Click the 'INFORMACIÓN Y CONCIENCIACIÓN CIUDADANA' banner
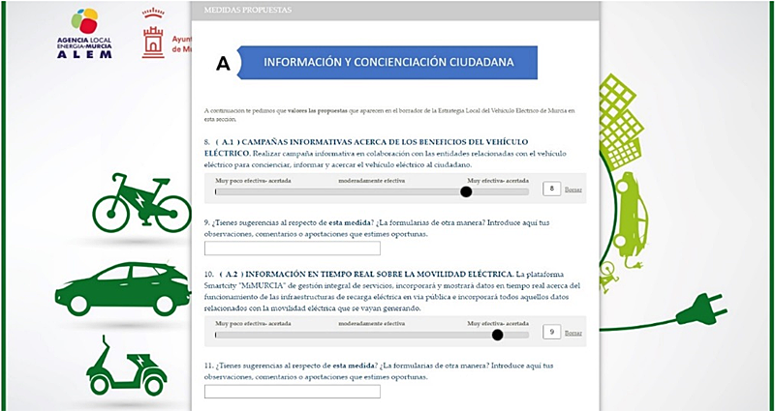 pyautogui.click(x=387, y=62)
